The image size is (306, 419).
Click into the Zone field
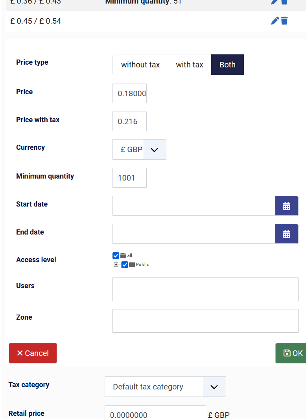pos(205,321)
